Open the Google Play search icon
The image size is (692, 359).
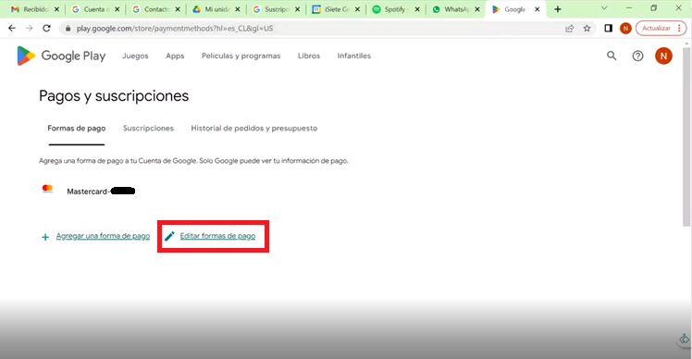(x=612, y=56)
